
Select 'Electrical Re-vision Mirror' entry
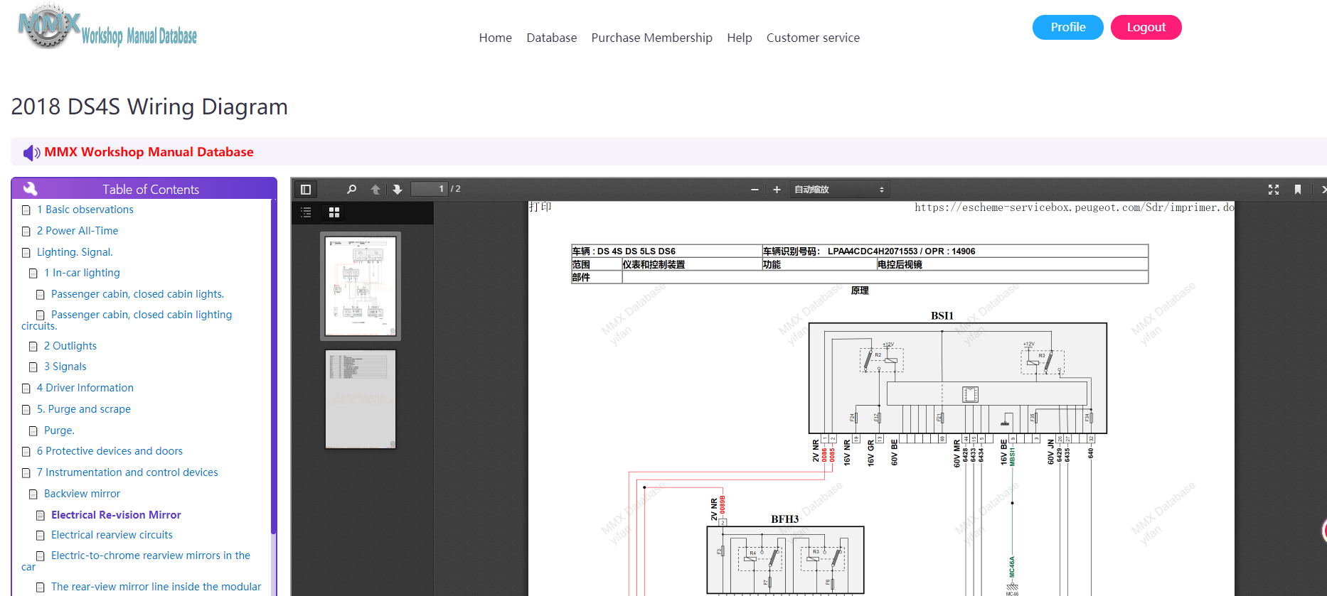[x=116, y=515]
